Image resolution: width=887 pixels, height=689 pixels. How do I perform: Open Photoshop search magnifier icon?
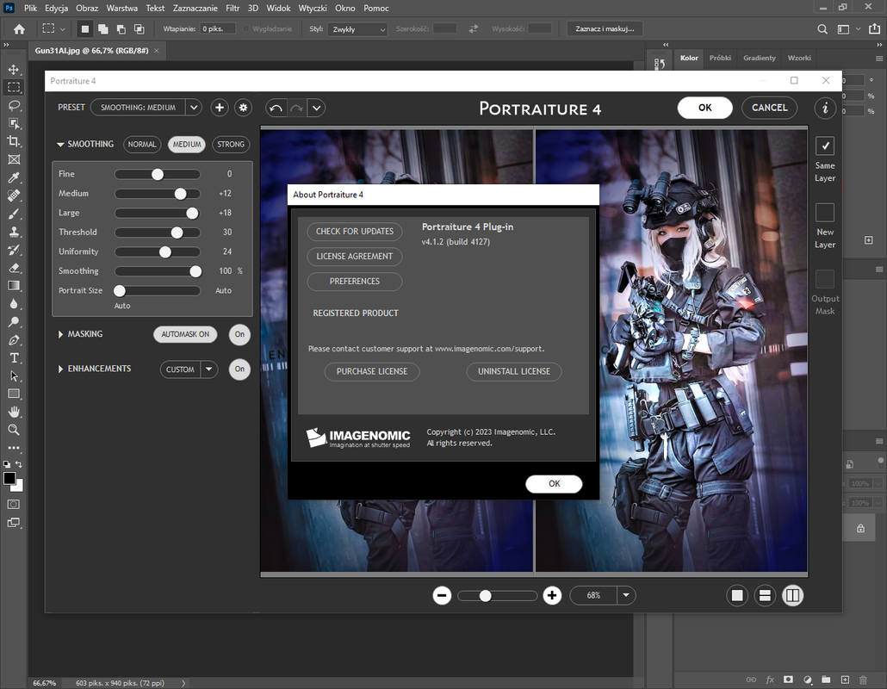point(822,28)
